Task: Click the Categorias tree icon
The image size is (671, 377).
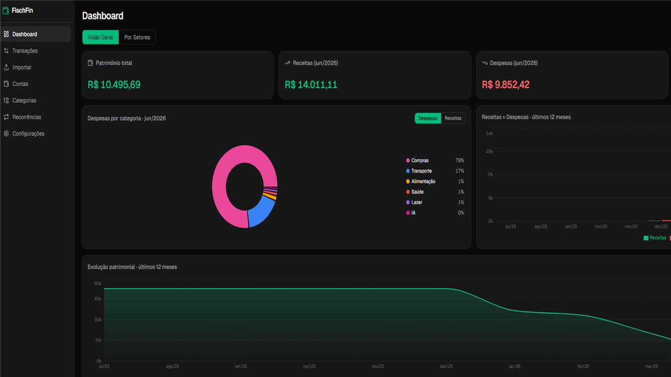Action: [6, 101]
